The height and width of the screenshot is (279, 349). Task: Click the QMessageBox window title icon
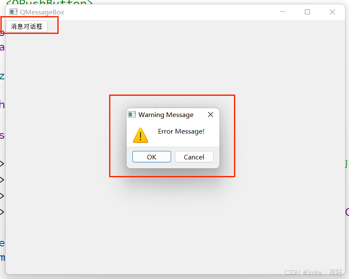13,12
